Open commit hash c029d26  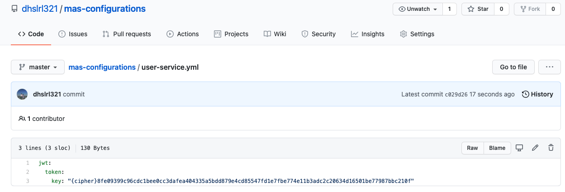[x=456, y=94]
